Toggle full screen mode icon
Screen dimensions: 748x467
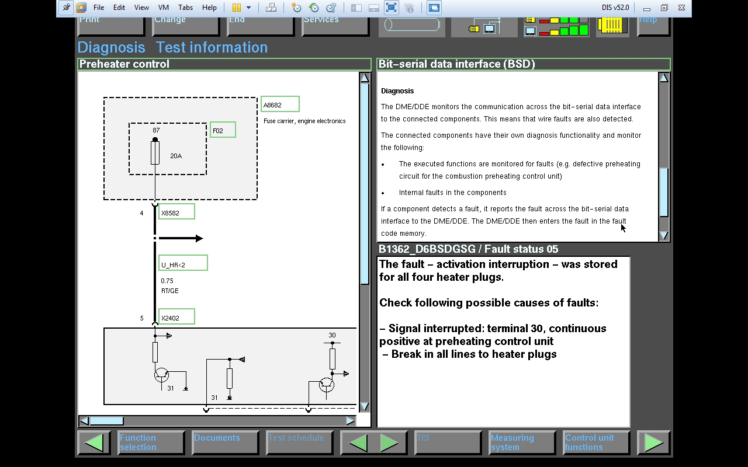(392, 8)
